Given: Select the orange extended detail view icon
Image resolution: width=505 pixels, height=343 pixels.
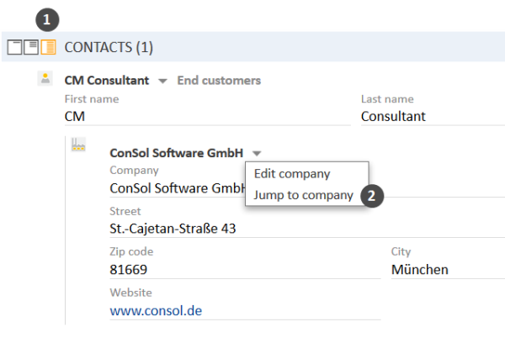Looking at the screenshot, I should (48, 47).
